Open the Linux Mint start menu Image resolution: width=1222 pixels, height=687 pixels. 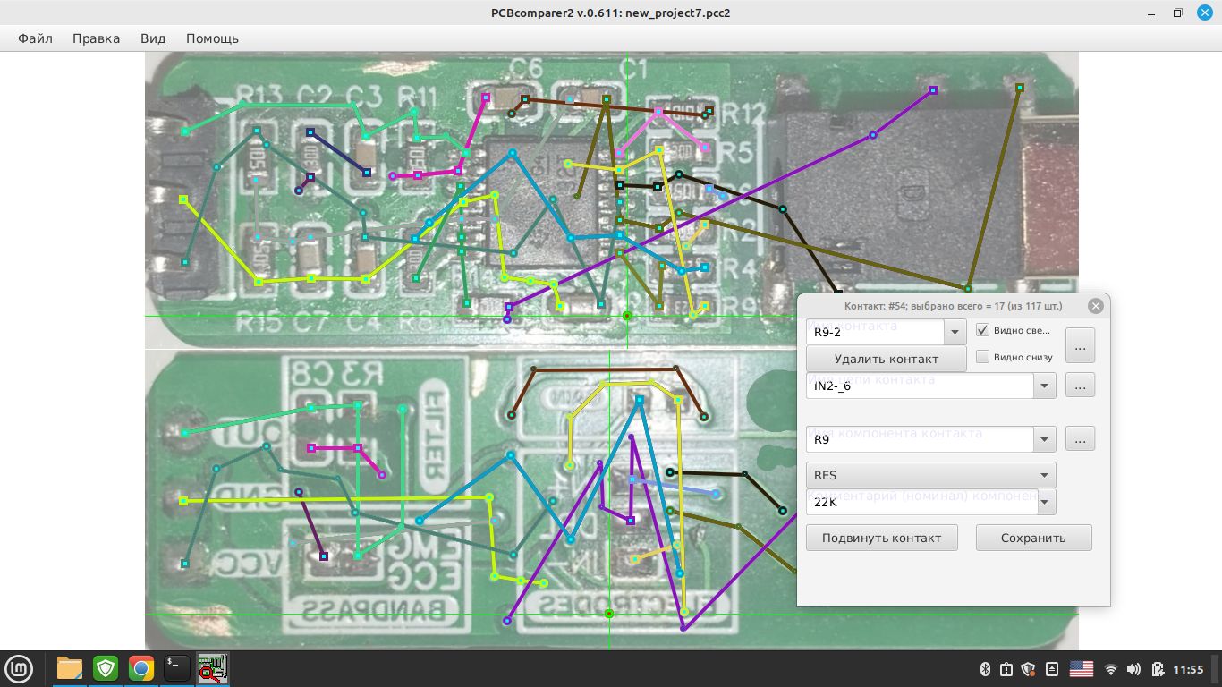[x=20, y=668]
